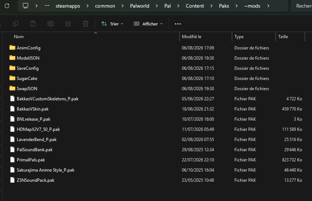Sort by the Taille column header
The image size is (312, 201).
pyautogui.click(x=283, y=37)
